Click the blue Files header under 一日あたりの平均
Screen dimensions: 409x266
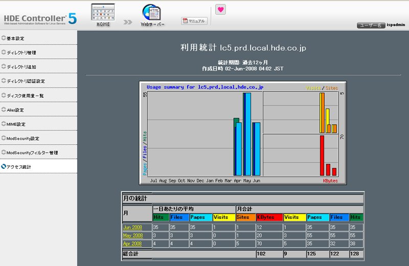(179, 217)
